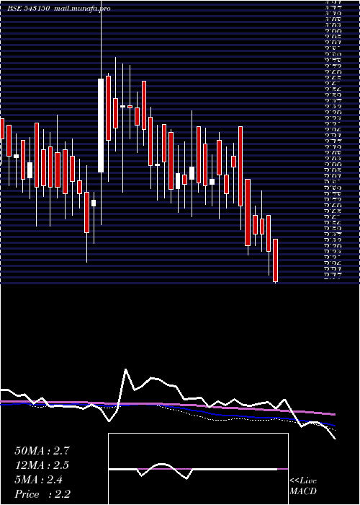This screenshot has width=360, height=505.
Task: Click the <<Live label
Action: click(303, 481)
